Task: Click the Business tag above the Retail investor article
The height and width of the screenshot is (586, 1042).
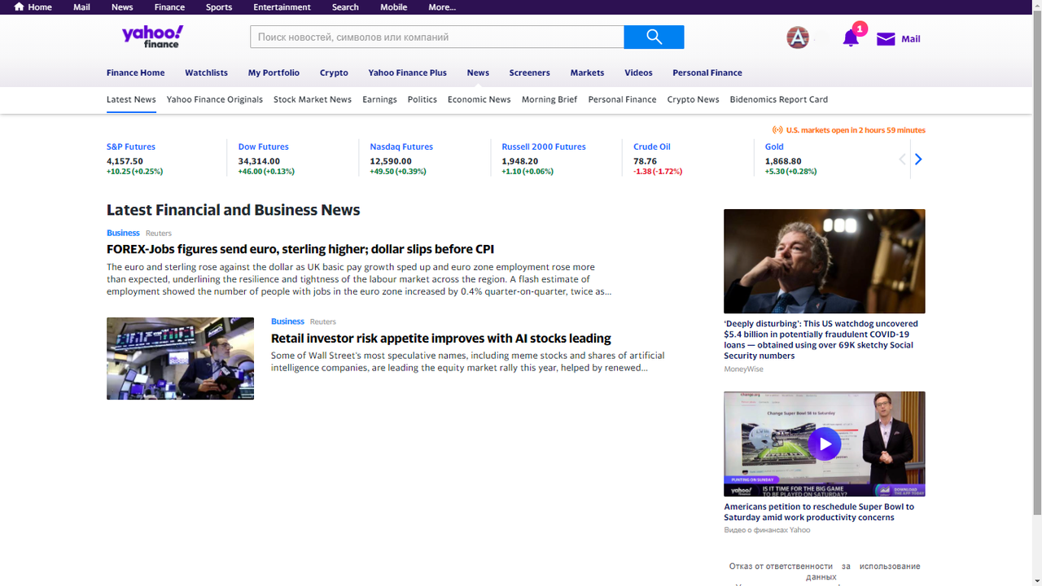Action: [287, 321]
